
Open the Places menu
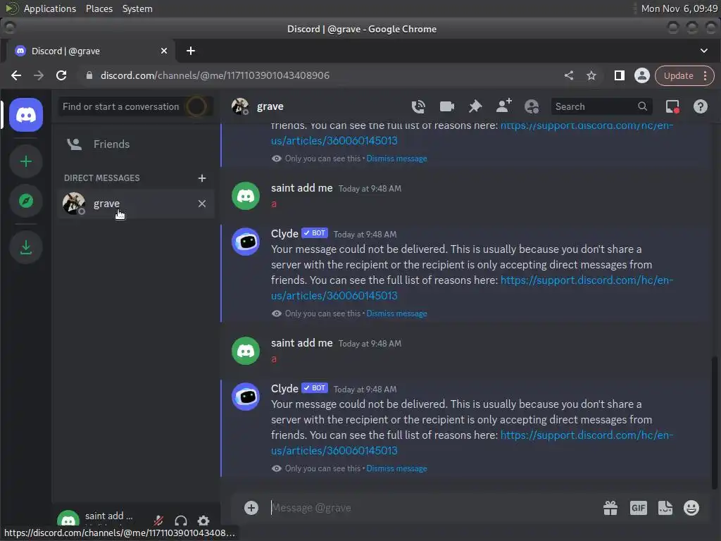click(99, 8)
